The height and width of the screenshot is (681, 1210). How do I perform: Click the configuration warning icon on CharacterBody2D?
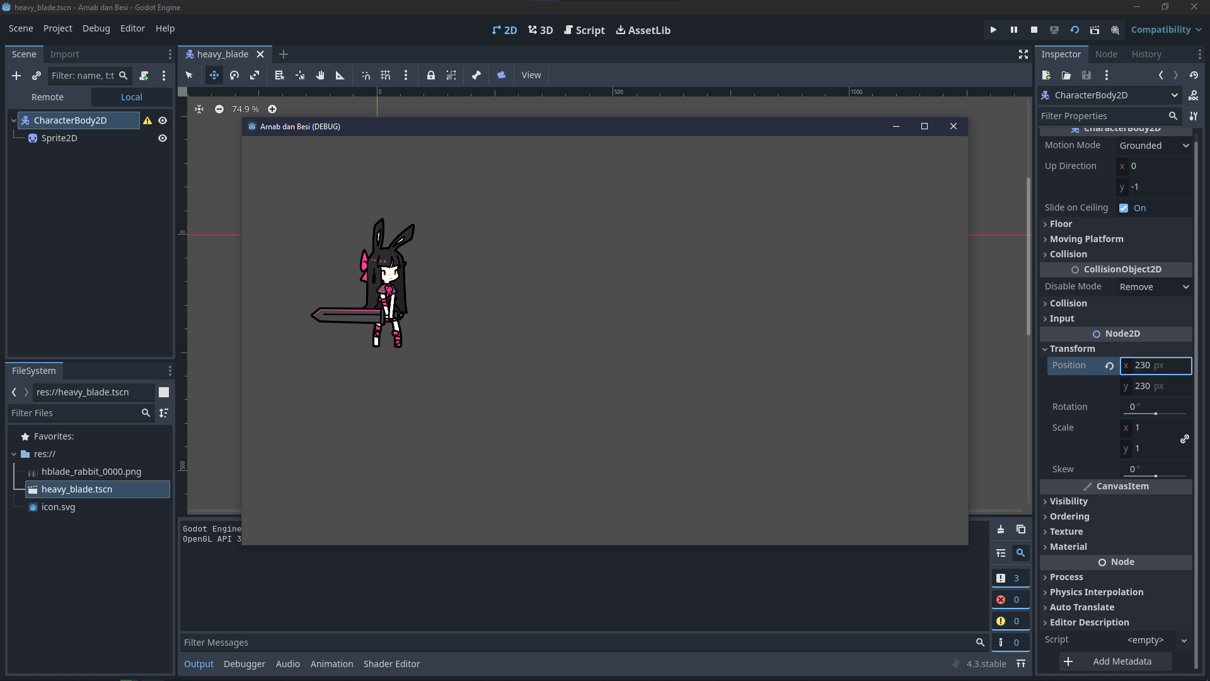(147, 120)
